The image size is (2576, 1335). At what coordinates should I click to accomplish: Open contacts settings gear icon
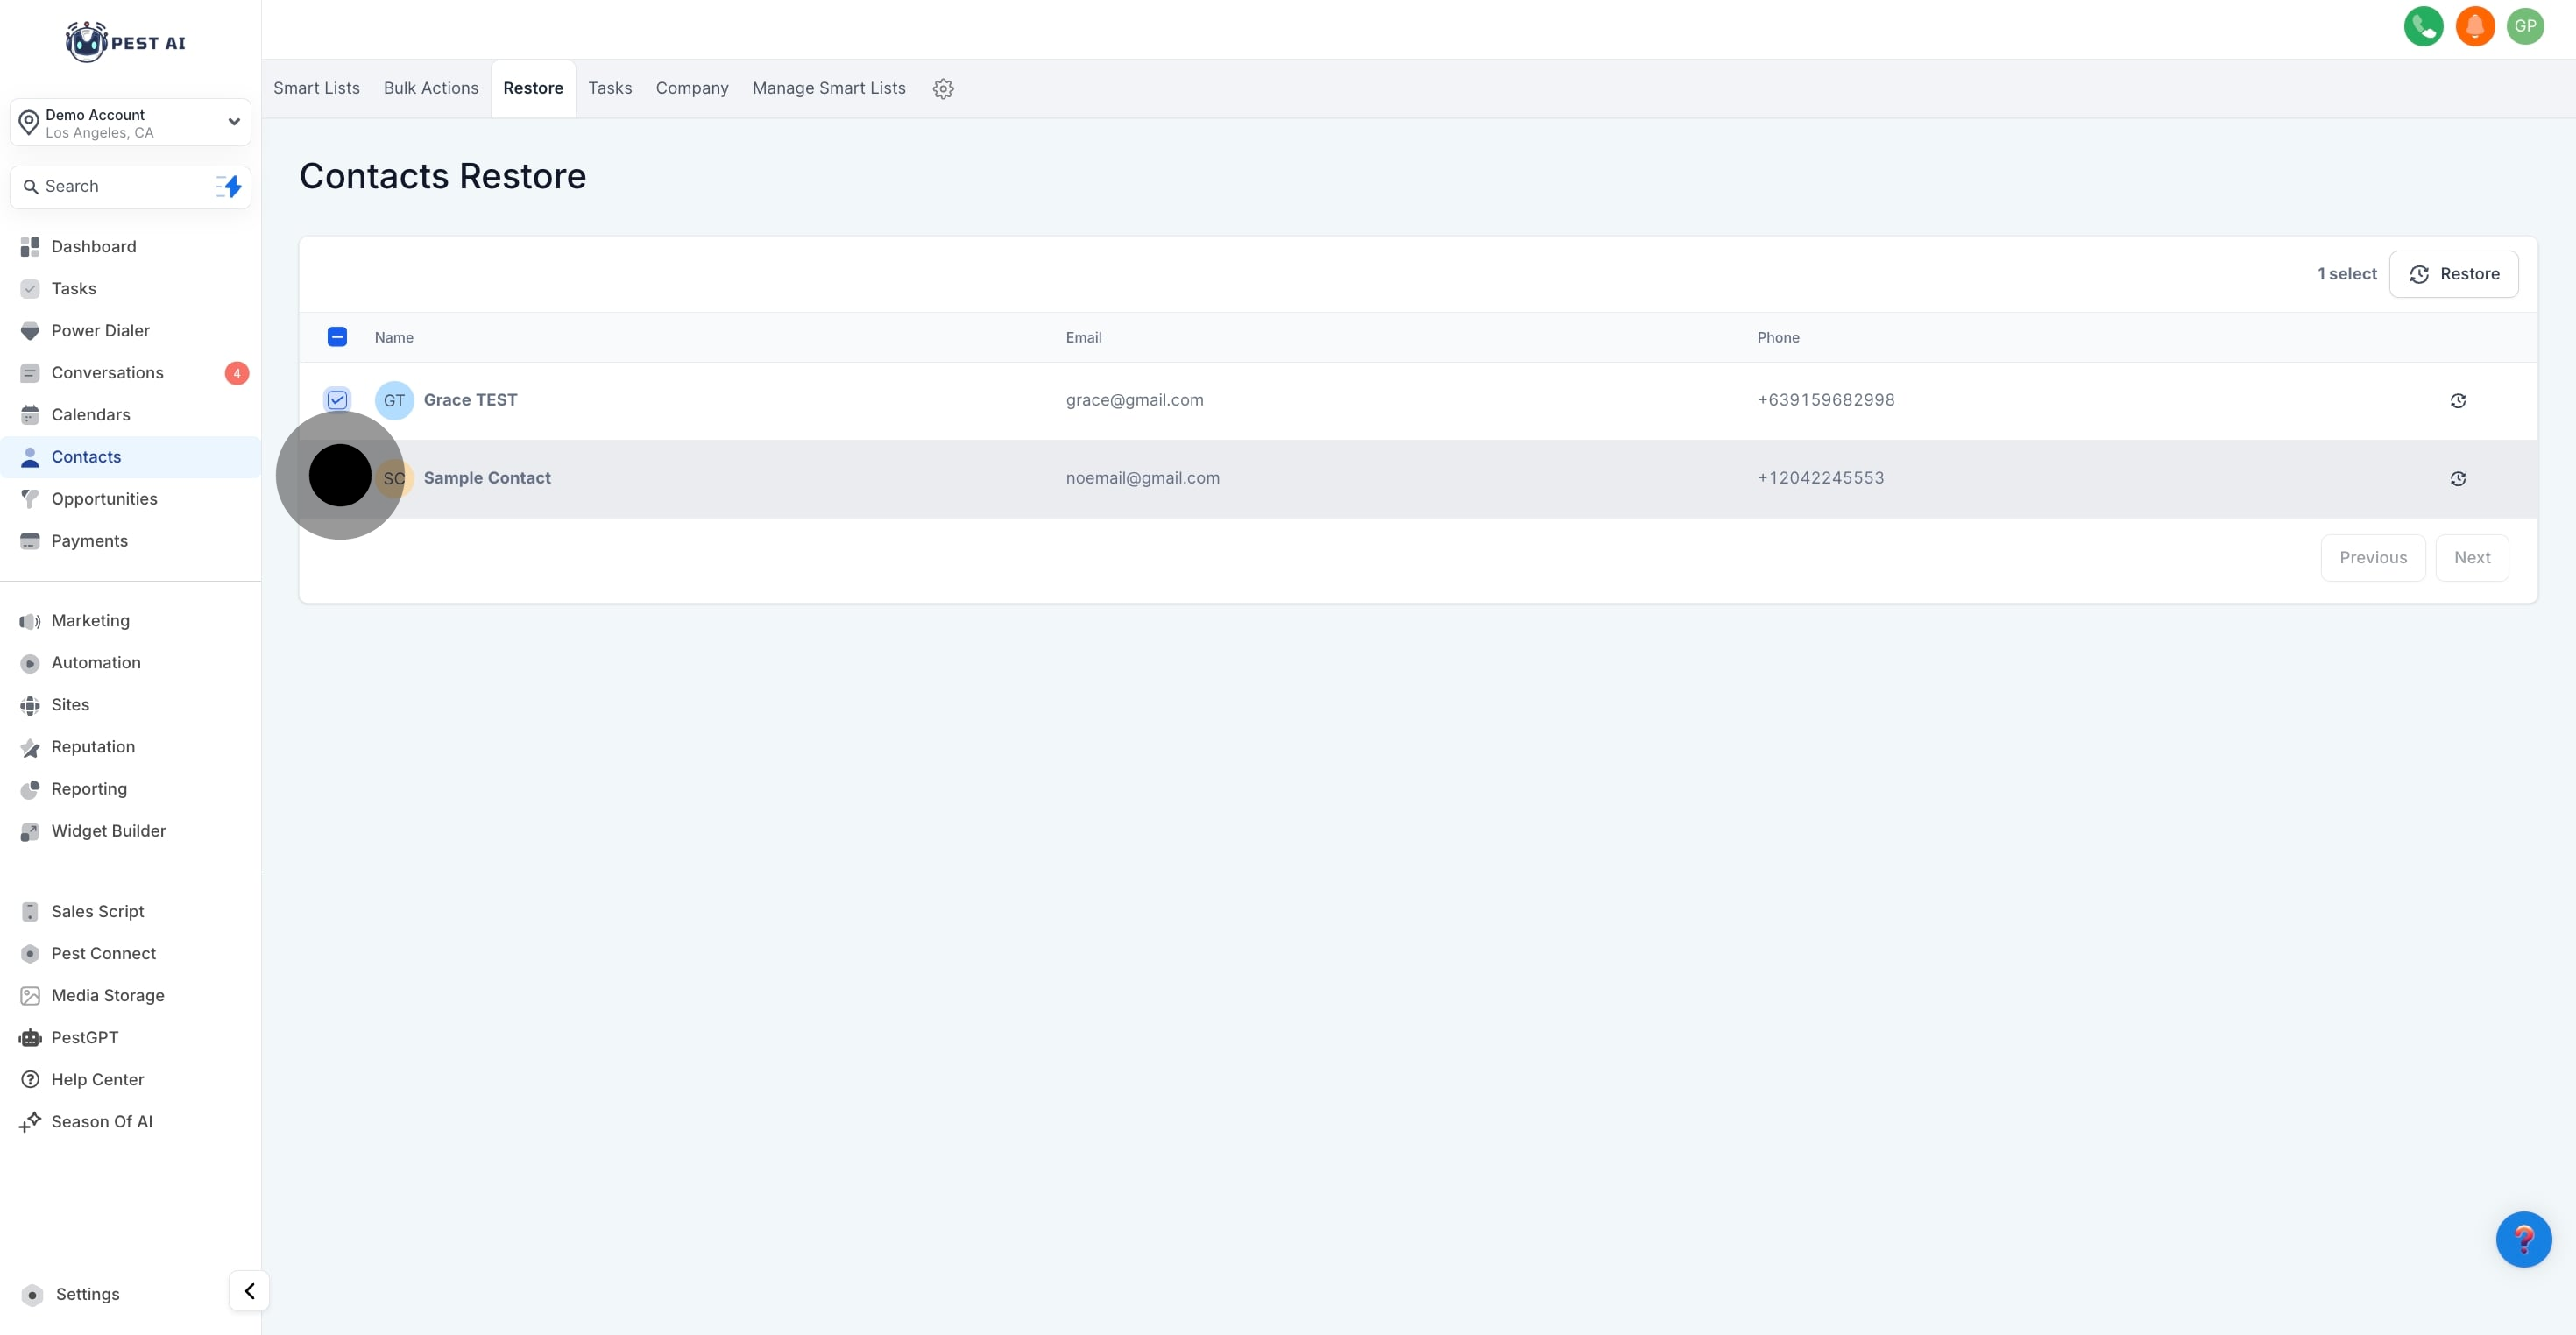point(943,89)
